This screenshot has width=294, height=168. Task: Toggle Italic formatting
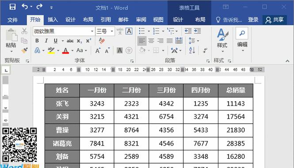[x=46, y=41]
